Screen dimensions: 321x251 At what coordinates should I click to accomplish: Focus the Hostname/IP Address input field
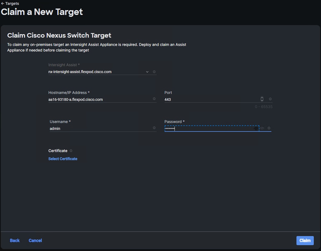point(100,100)
